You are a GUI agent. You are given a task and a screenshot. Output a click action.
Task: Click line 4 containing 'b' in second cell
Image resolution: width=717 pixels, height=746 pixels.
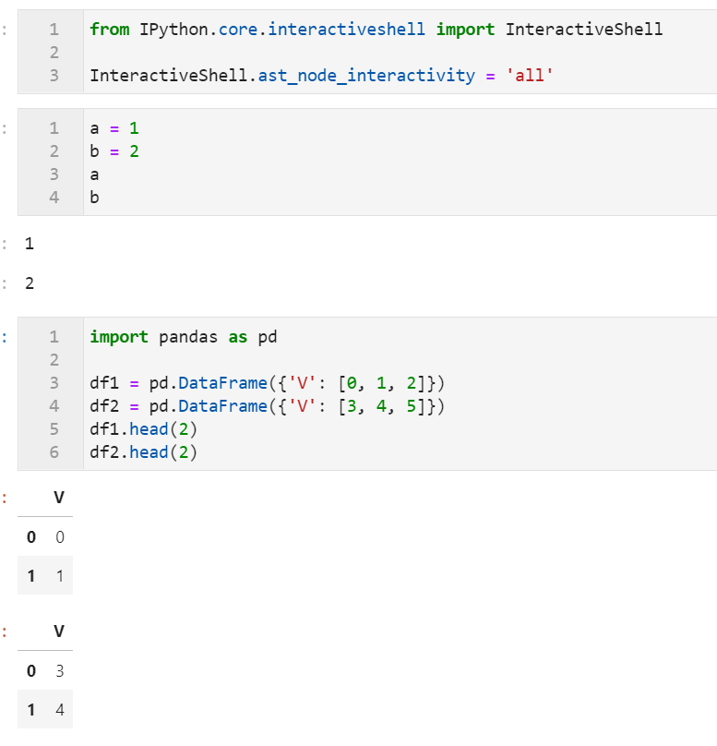95,198
